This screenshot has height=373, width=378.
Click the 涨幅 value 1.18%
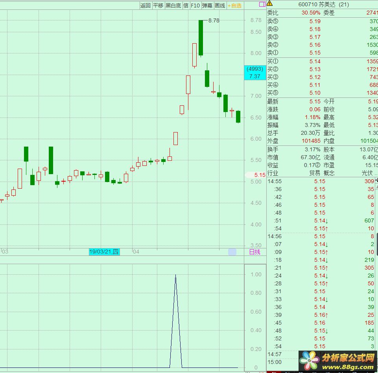[x=312, y=118]
